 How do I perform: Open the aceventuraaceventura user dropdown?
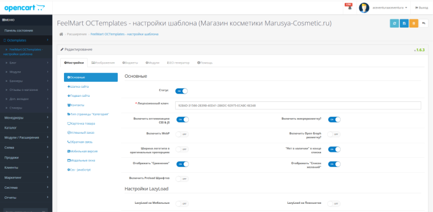pyautogui.click(x=390, y=8)
